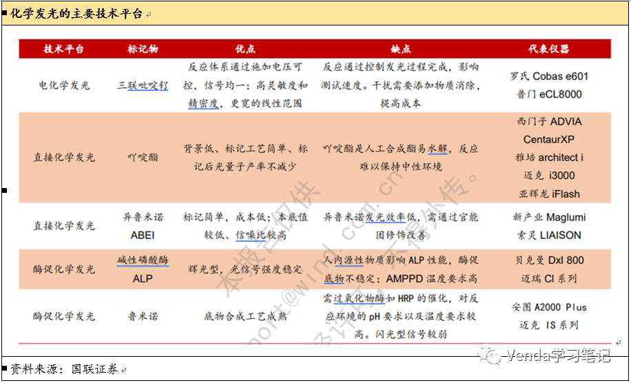This screenshot has height=383, width=631.
Task: Select the 安图 A2000 Plus entry
Action: click(x=548, y=307)
